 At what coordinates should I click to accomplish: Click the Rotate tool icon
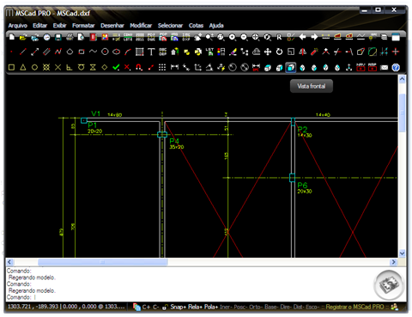pos(279,52)
